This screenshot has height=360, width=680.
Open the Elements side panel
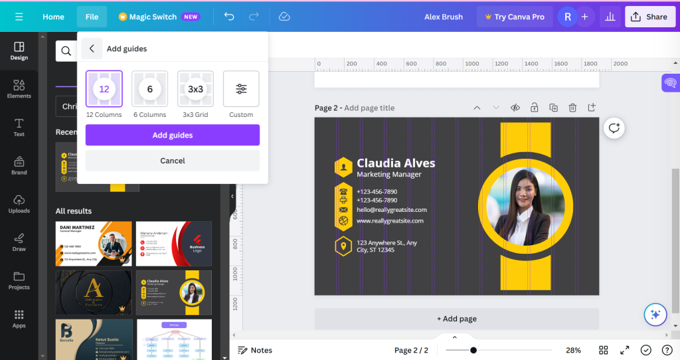tap(19, 90)
